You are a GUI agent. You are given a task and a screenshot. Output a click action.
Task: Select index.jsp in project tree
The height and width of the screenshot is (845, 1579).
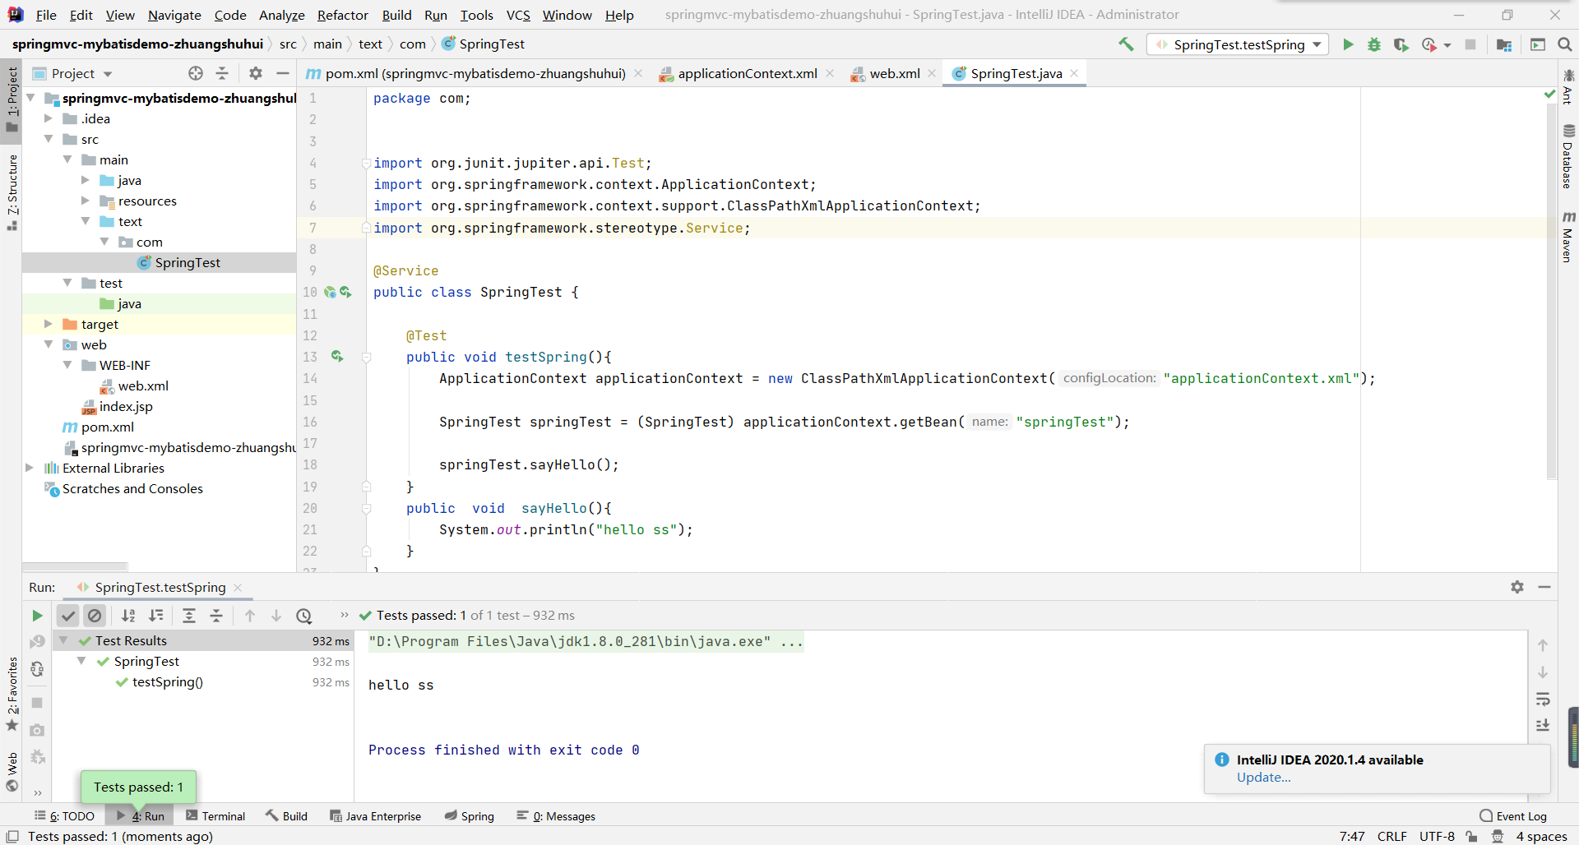(126, 406)
